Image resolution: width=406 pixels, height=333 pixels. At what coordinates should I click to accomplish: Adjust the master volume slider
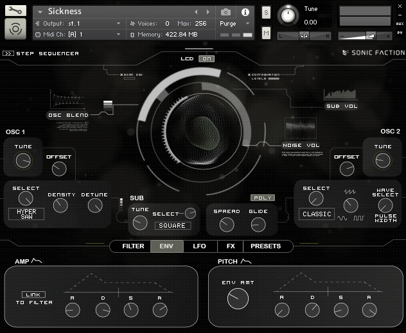tap(365, 36)
